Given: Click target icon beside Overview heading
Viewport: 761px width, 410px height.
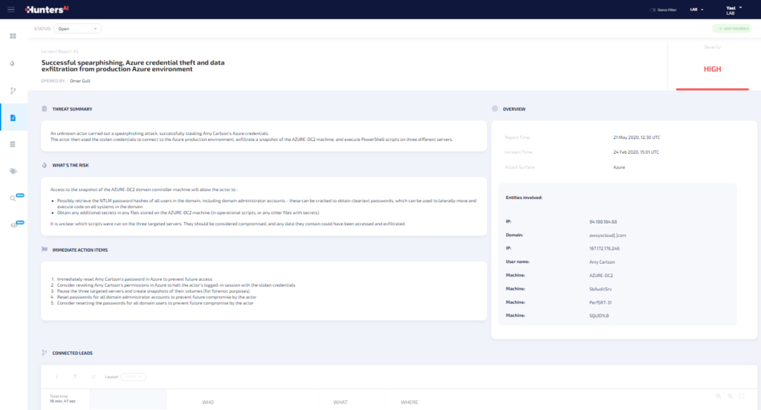Looking at the screenshot, I should (x=494, y=108).
